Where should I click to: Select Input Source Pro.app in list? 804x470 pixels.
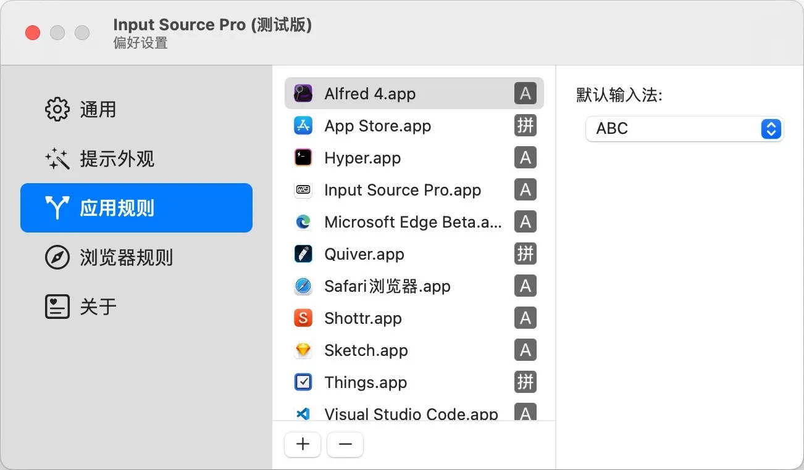[402, 190]
